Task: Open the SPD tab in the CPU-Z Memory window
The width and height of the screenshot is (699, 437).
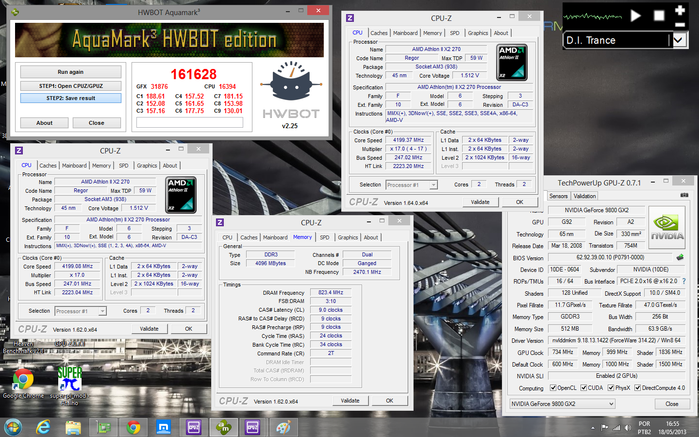Action: [325, 237]
